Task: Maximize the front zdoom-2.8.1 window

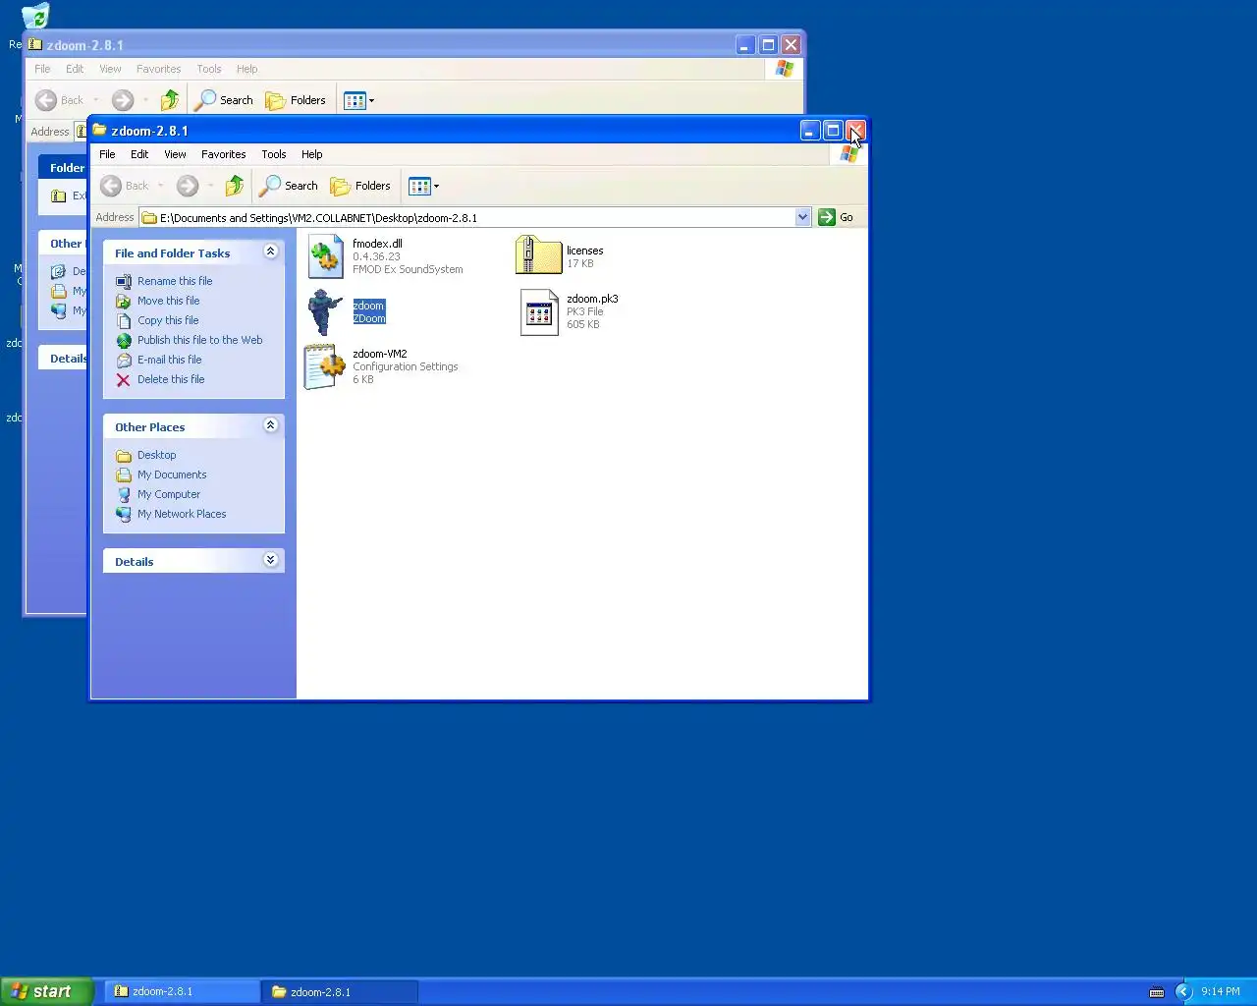Action: click(x=833, y=131)
